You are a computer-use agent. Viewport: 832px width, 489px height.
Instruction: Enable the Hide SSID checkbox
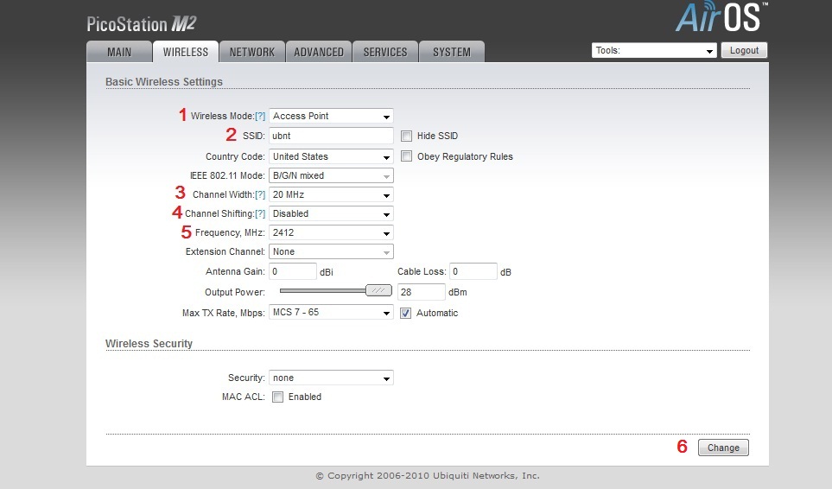point(406,137)
